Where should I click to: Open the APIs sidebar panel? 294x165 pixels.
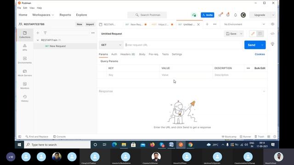pyautogui.click(x=25, y=47)
